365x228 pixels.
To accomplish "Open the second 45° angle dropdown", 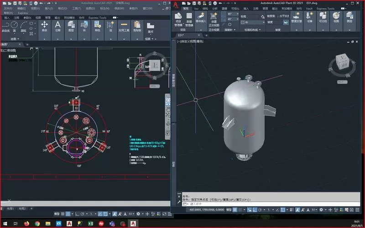I will [237, 19].
